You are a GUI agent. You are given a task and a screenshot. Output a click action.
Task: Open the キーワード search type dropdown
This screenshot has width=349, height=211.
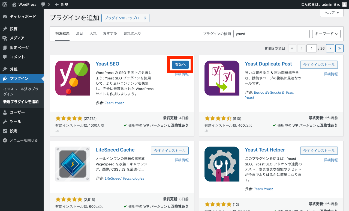[x=326, y=34]
